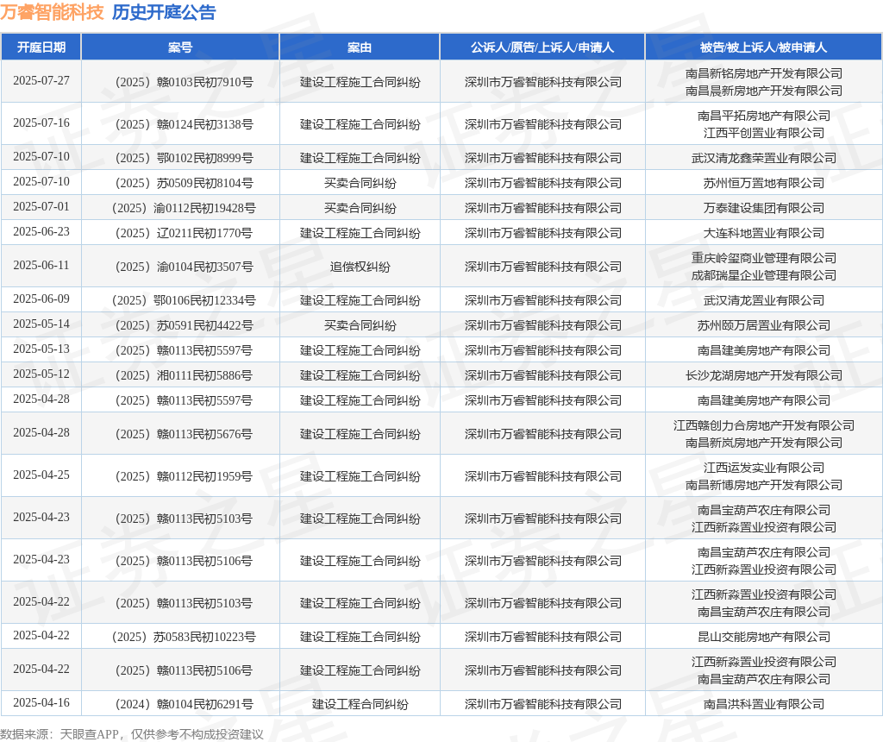Click 买卖合同纠纷 in the 2025-07-01 row

coord(360,209)
